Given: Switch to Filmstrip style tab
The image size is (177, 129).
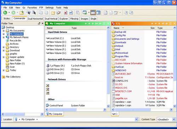Looking at the screenshot, I should (74, 19).
